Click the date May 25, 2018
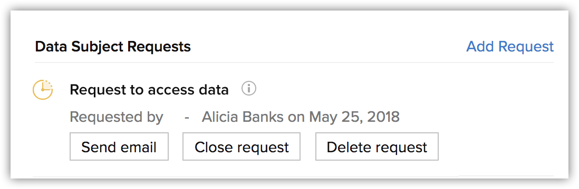 [x=354, y=118]
